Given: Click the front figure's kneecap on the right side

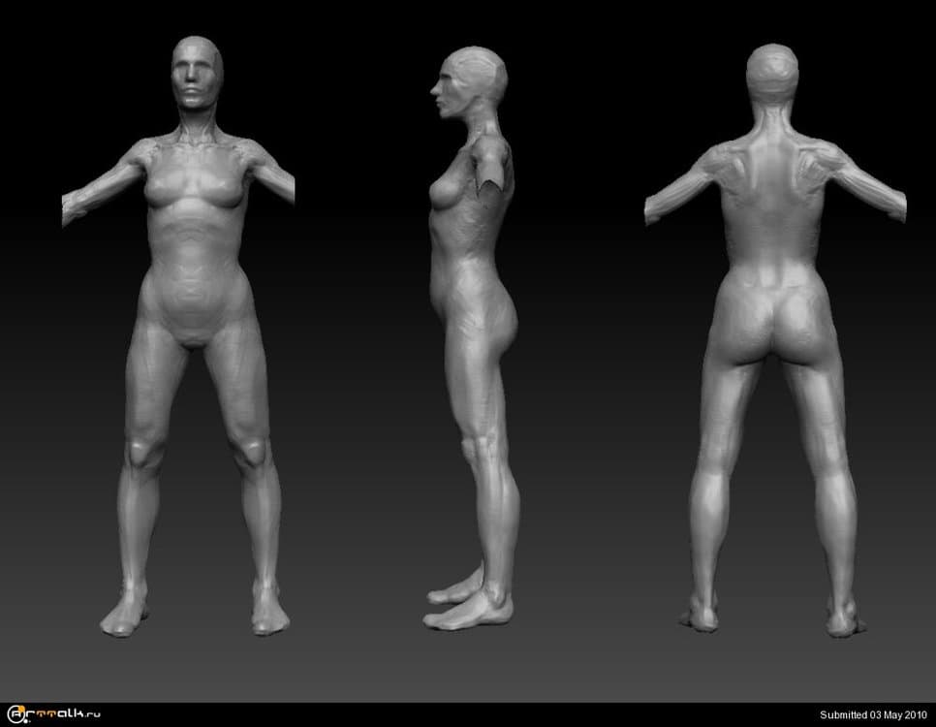Looking at the screenshot, I should click(252, 453).
